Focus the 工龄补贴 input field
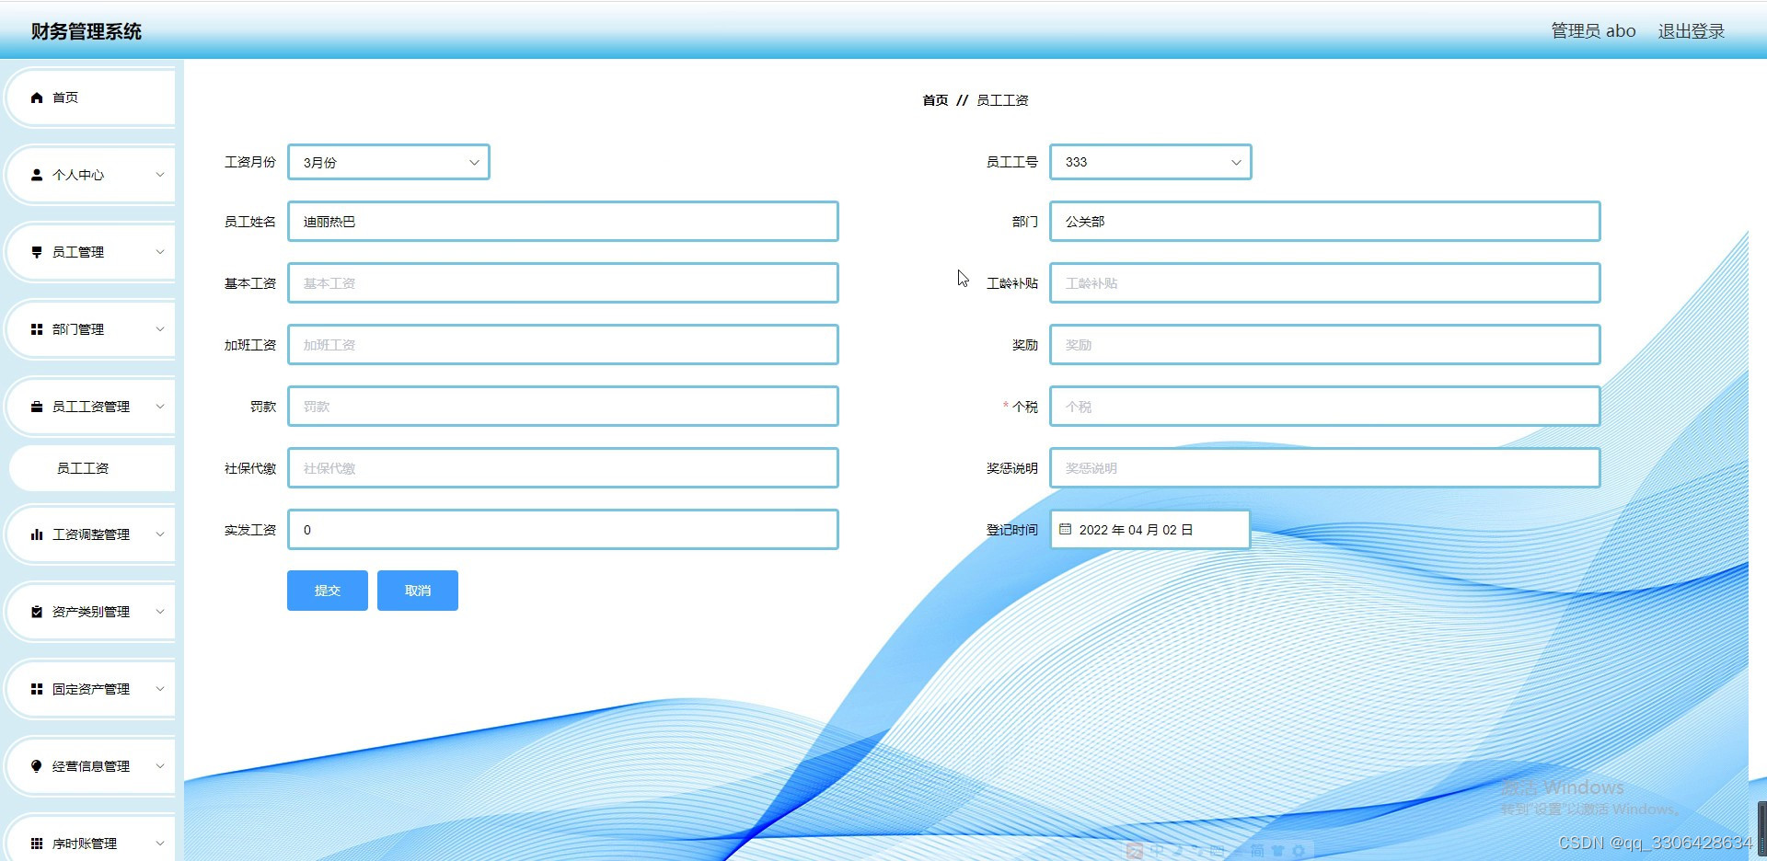The image size is (1767, 861). pyautogui.click(x=1325, y=283)
